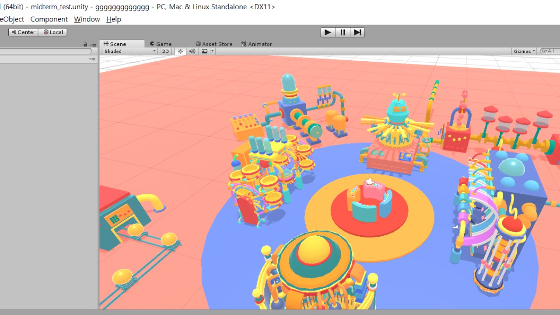Viewport: 560px width, 315px height.
Task: Toggle scene audio speaker icon
Action: [192, 51]
